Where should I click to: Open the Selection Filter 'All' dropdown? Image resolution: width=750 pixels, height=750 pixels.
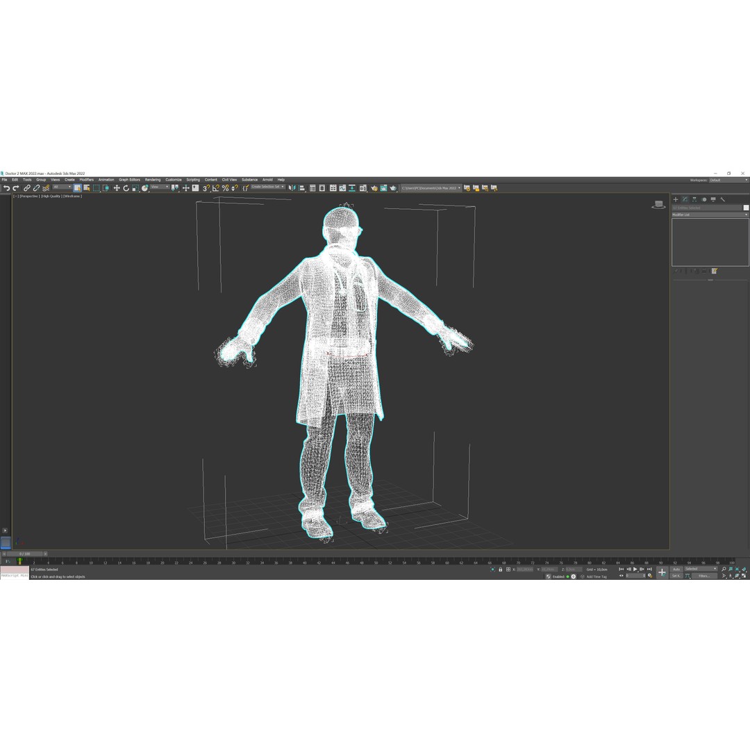[62, 187]
